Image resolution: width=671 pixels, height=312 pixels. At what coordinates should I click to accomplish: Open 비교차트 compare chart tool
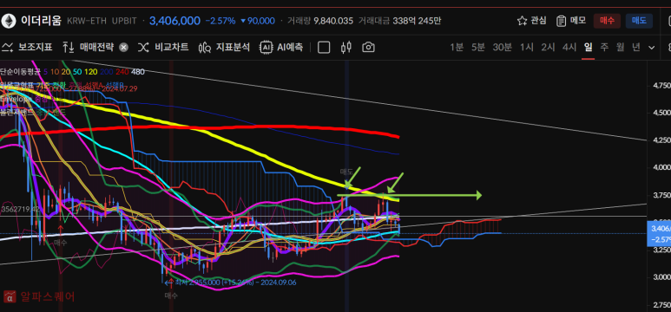pyautogui.click(x=163, y=47)
